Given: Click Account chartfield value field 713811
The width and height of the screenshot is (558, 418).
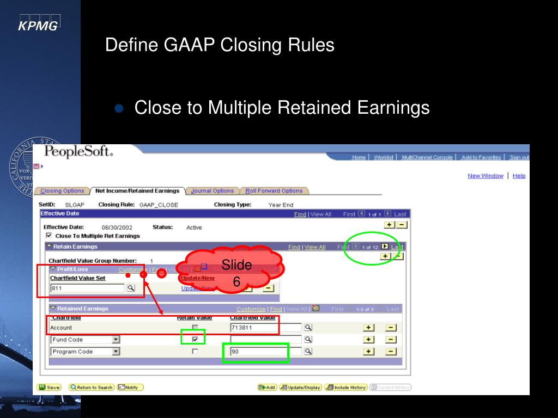Looking at the screenshot, I should (266, 327).
